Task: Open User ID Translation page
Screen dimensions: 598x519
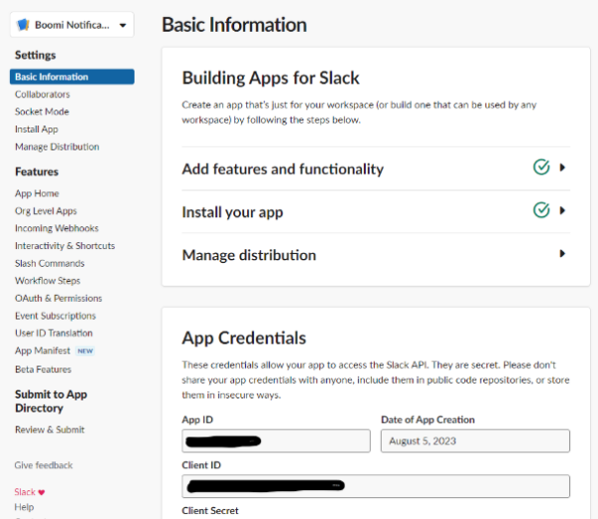Action: [x=54, y=333]
